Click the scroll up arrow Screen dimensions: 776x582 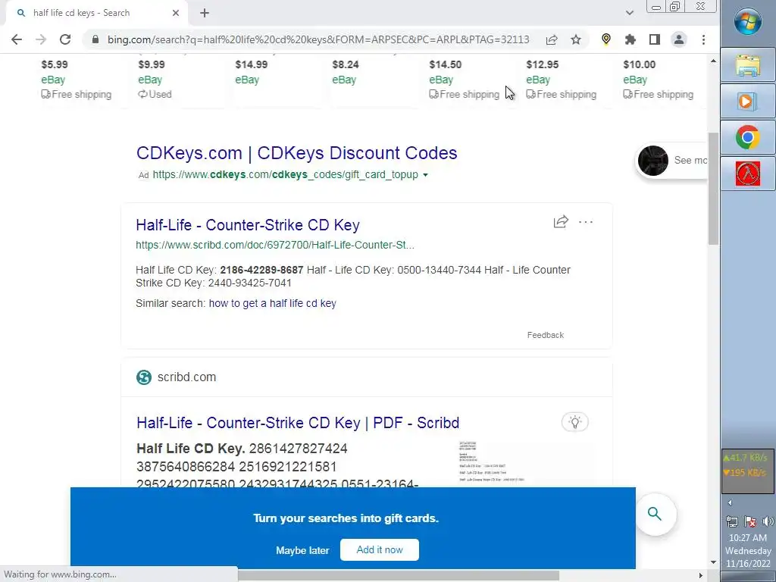tap(713, 61)
